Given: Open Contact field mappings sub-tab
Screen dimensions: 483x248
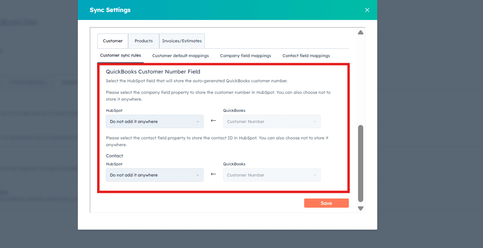Looking at the screenshot, I should click(306, 56).
